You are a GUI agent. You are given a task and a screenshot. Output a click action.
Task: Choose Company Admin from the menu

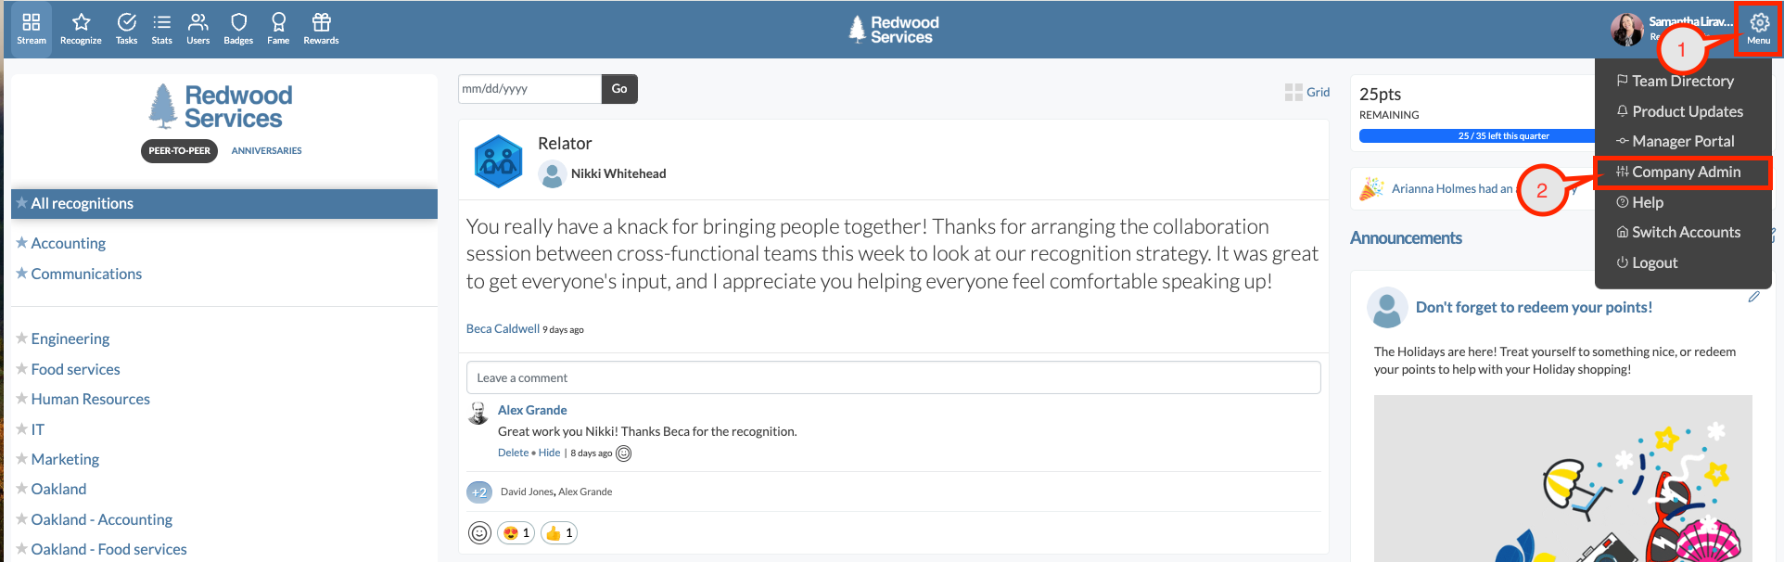[x=1678, y=172]
